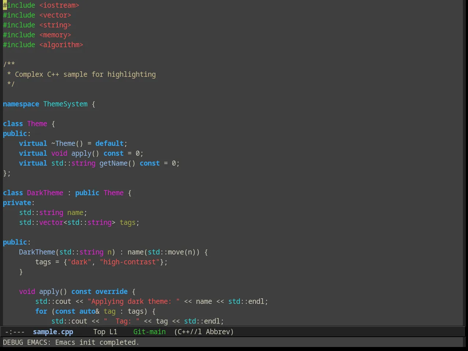
Task: Click the auto keyword in the for loop
Action: coord(87,311)
